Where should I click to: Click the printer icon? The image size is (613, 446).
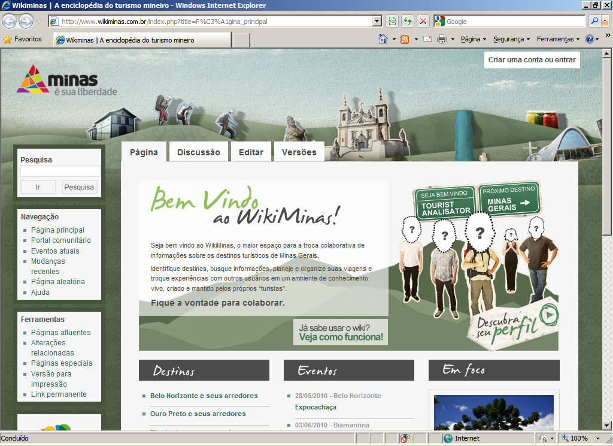coord(442,39)
